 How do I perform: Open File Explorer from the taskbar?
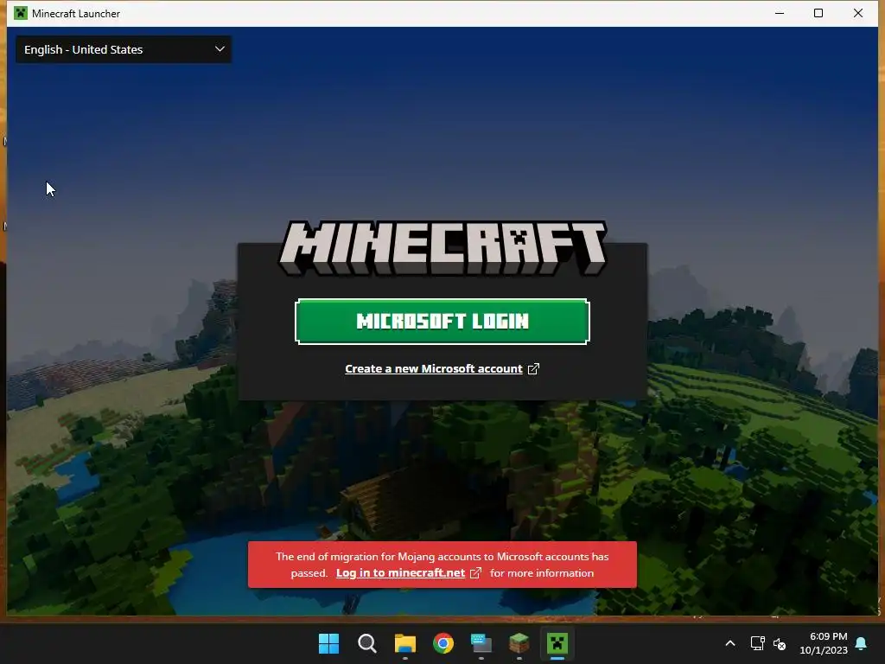(x=404, y=643)
